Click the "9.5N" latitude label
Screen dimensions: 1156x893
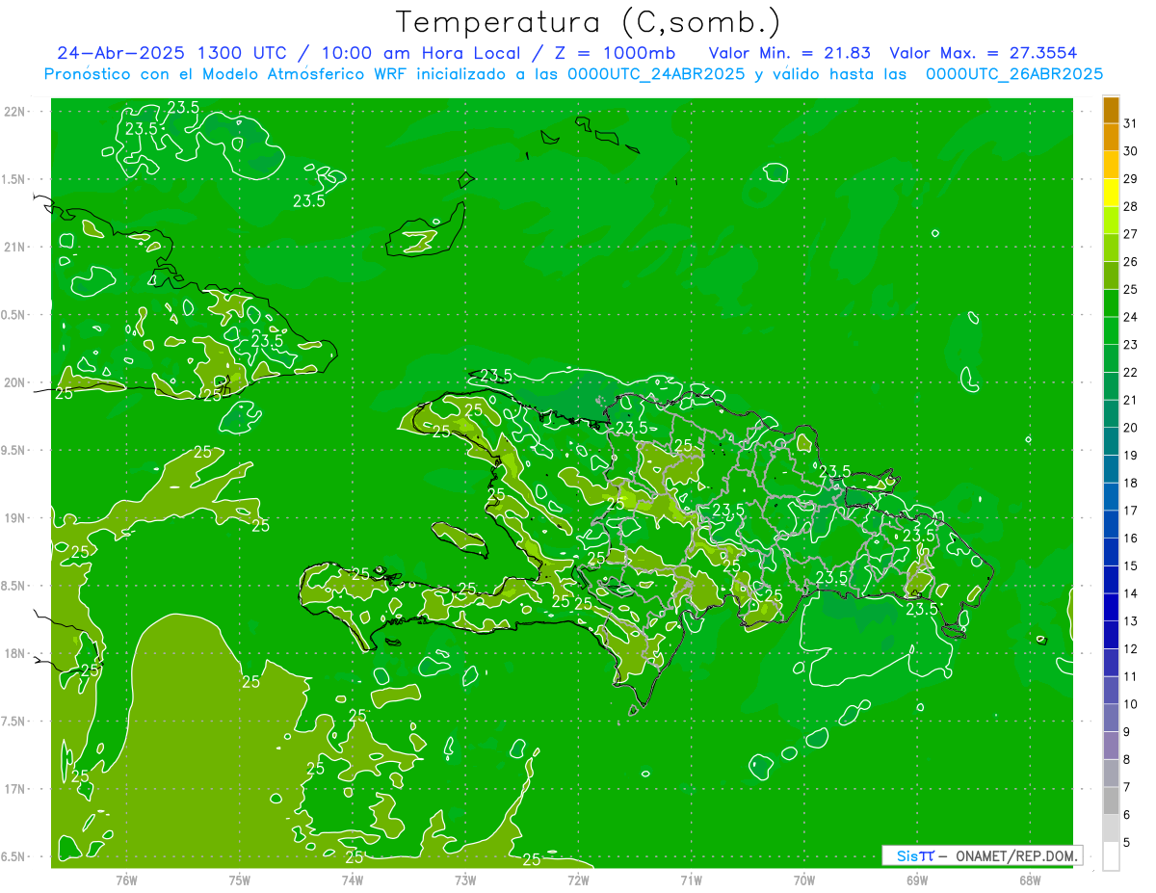pyautogui.click(x=14, y=451)
